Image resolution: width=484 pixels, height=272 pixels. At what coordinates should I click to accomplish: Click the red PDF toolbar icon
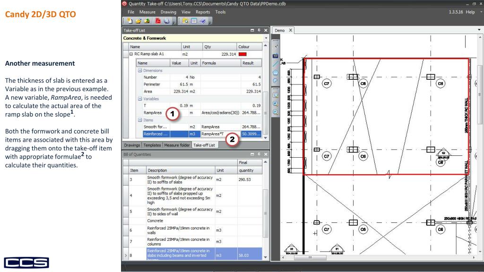click(x=158, y=21)
